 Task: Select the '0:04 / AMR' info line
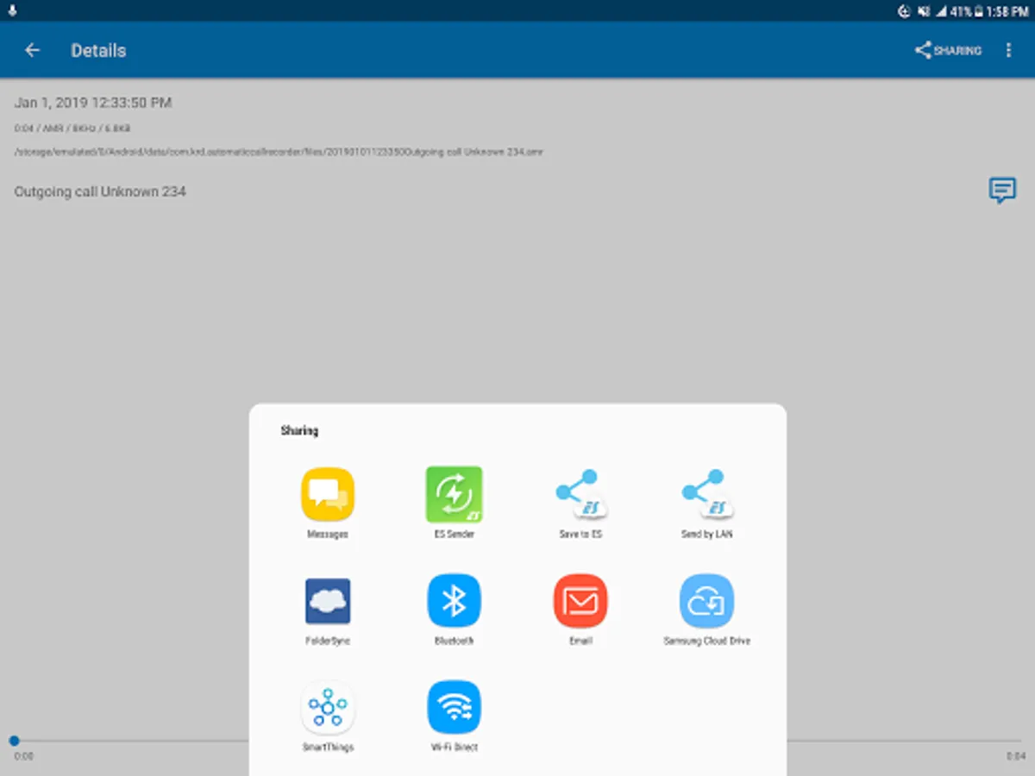pos(72,128)
